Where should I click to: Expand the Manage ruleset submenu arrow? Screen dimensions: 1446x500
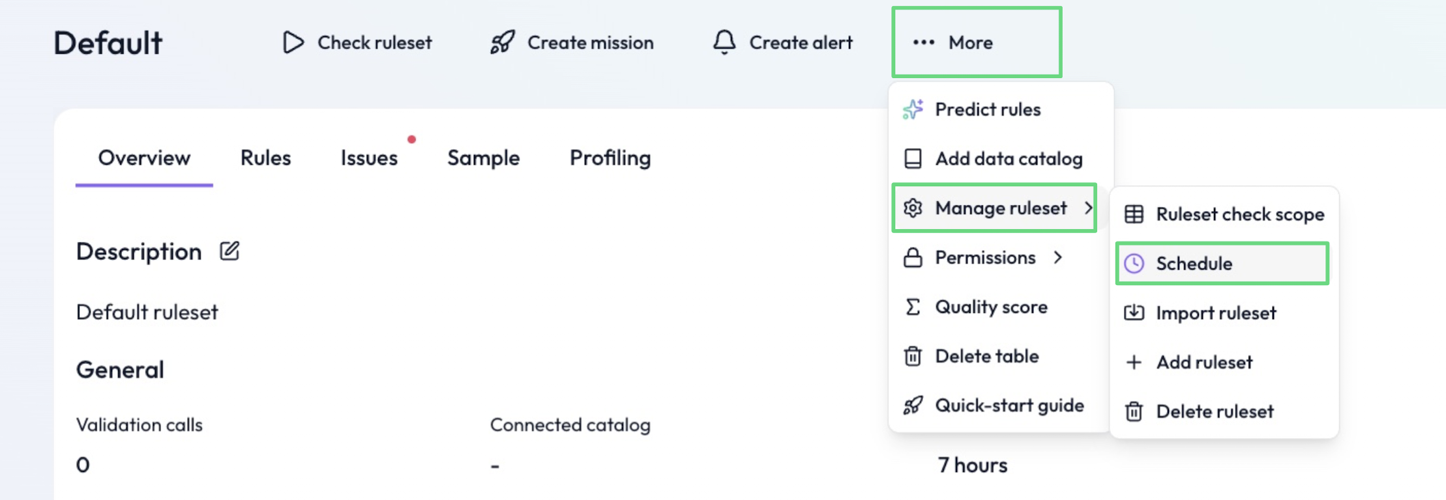coord(1088,208)
